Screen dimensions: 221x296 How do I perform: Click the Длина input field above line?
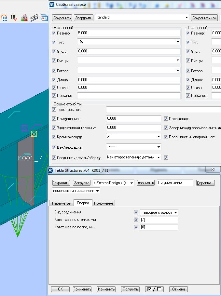[129, 80]
